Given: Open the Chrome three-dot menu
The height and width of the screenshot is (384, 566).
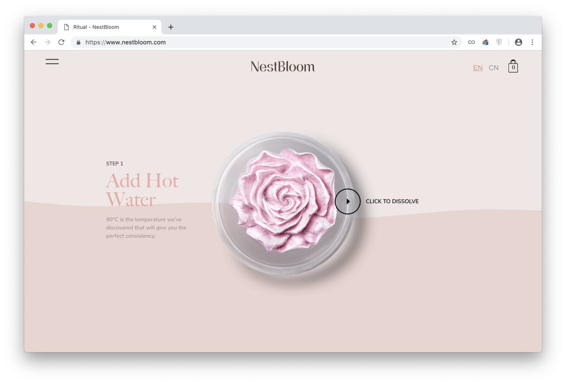Looking at the screenshot, I should pyautogui.click(x=532, y=42).
